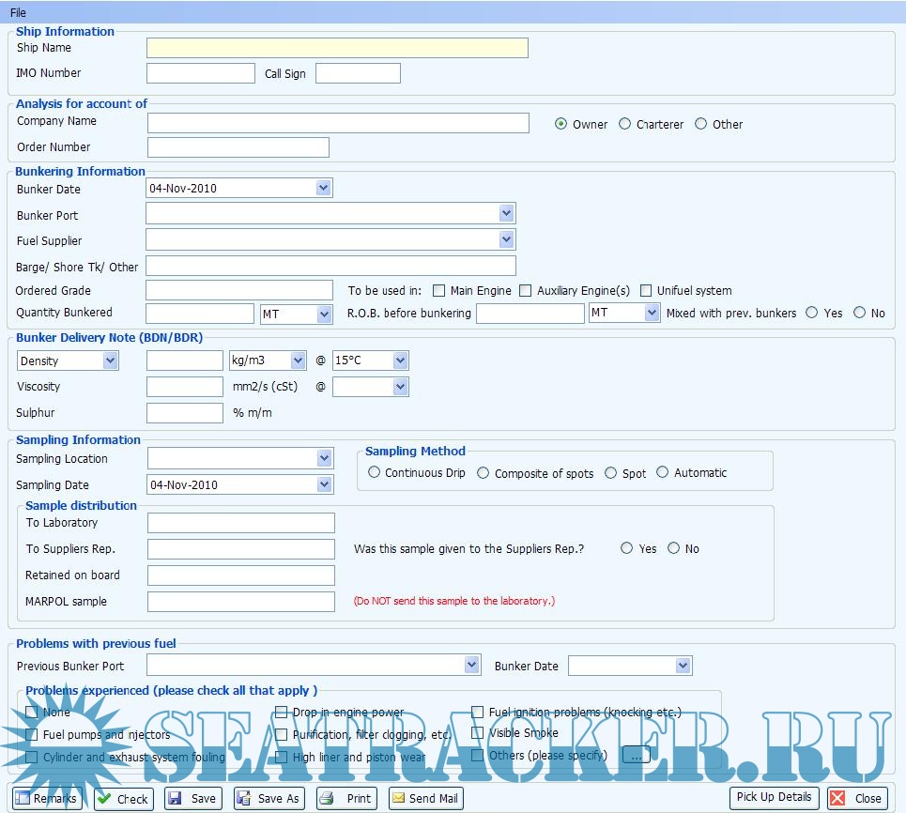Click the Save floppy disk button
Screen dimensions: 906x813
point(192,799)
